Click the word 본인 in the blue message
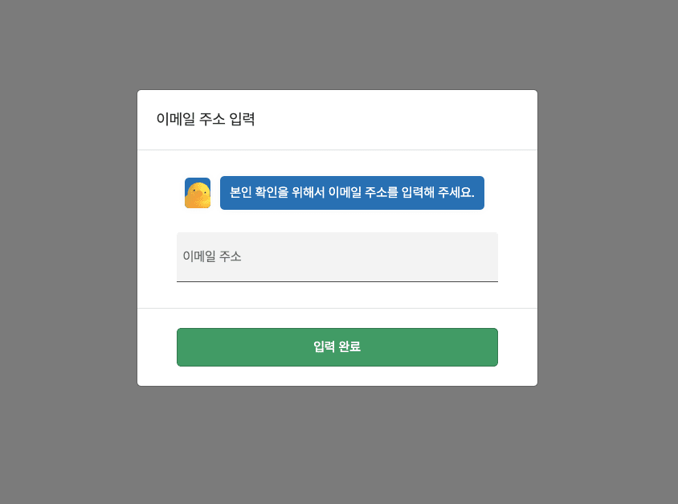The width and height of the screenshot is (678, 504). coord(241,192)
